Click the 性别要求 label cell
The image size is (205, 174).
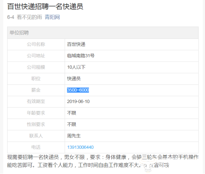point(36,124)
